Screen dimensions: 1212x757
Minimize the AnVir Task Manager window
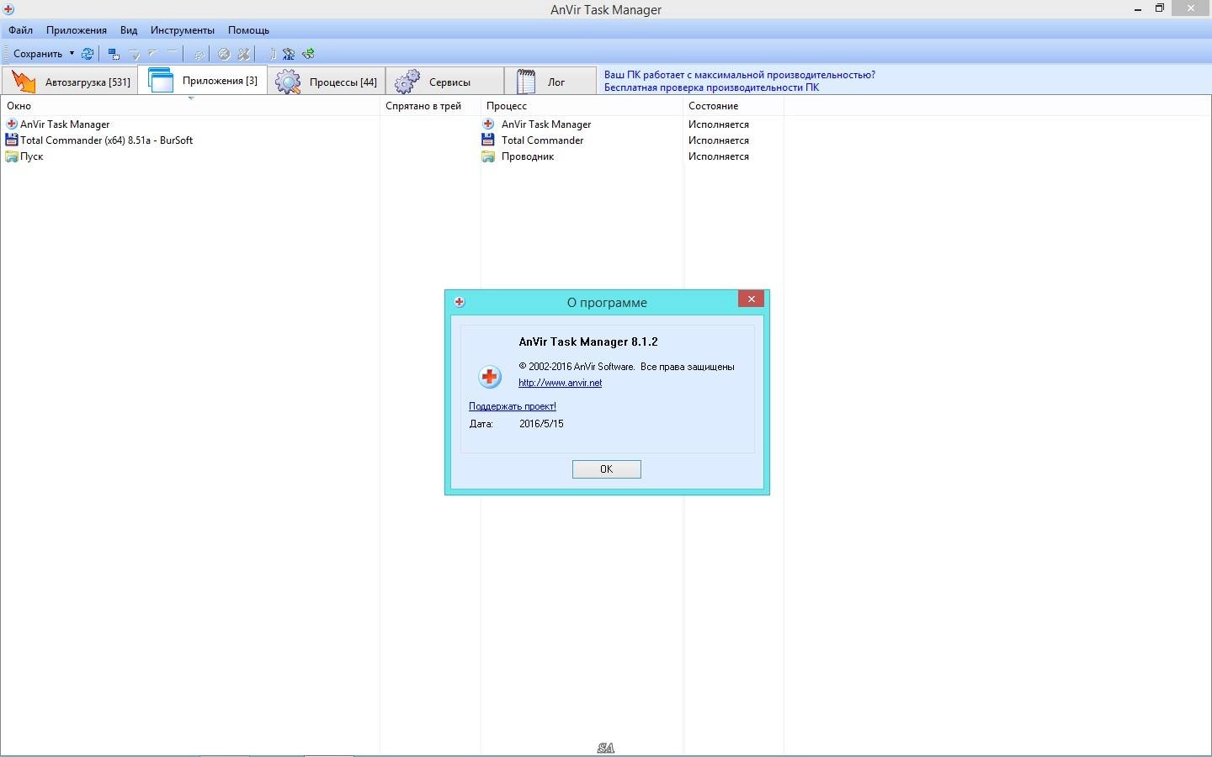click(1138, 8)
